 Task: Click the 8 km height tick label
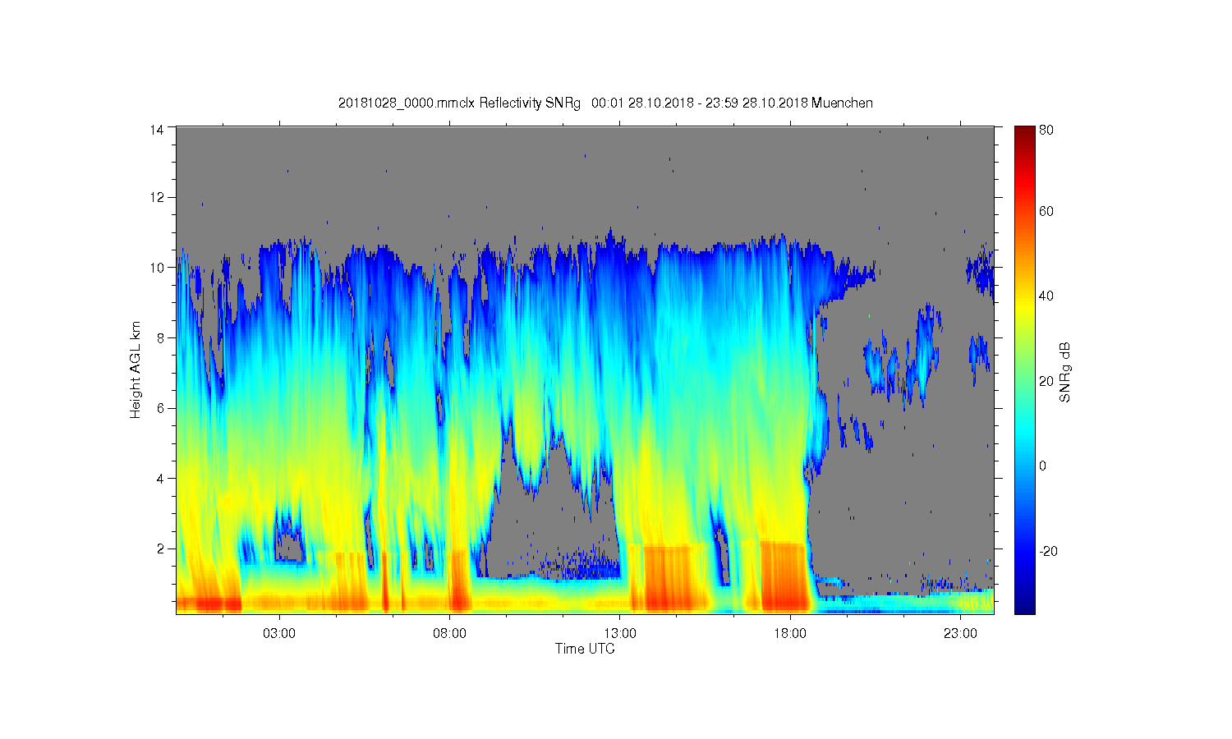161,337
